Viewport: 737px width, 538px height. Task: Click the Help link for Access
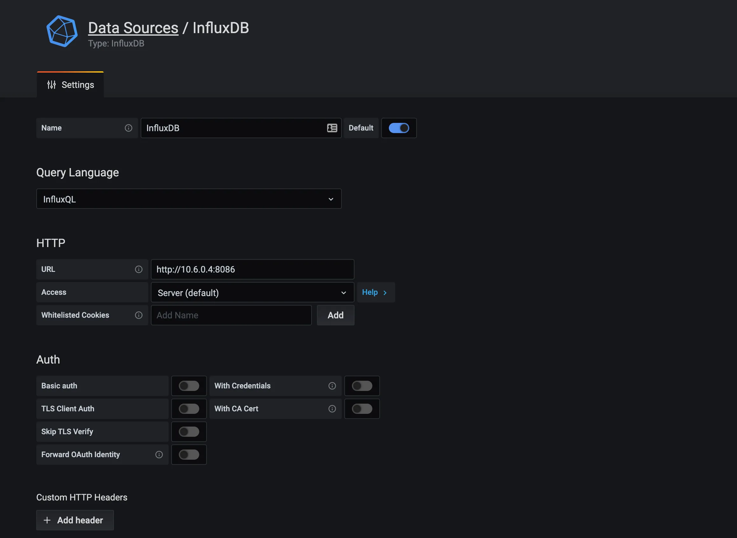(374, 292)
